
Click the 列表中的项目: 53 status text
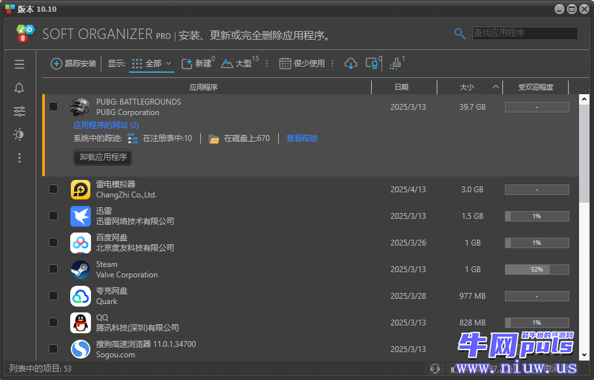point(40,369)
